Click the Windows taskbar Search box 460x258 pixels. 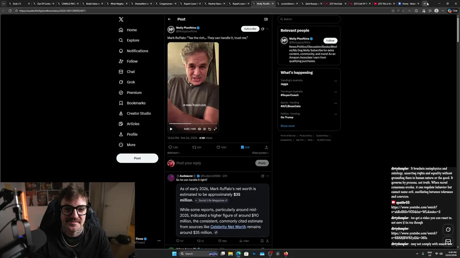(198, 254)
